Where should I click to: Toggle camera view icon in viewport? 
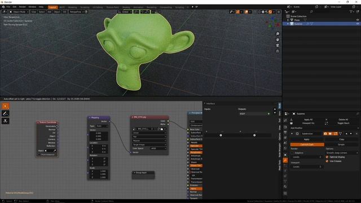[278, 45]
